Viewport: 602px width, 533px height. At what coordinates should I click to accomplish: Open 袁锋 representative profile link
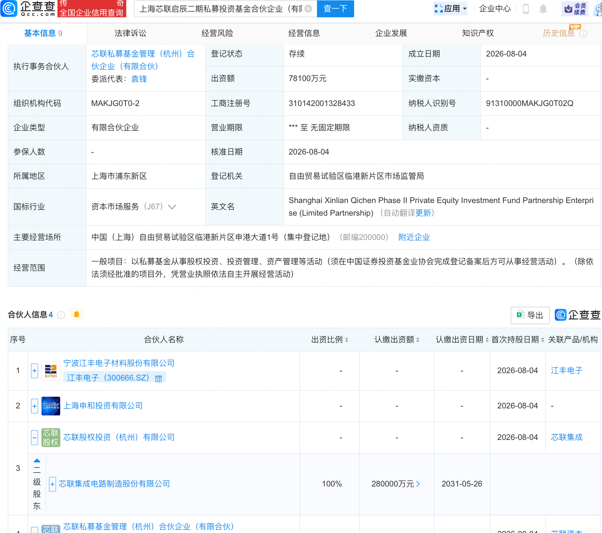(x=139, y=79)
